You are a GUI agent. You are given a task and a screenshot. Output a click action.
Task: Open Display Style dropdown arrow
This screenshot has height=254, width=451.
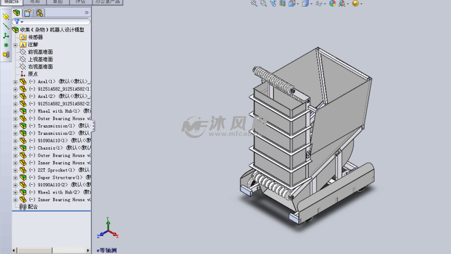tap(311, 4)
